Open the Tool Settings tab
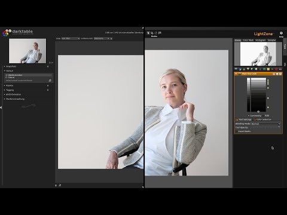Viewport: 287px width, 215px height. [x=243, y=119]
